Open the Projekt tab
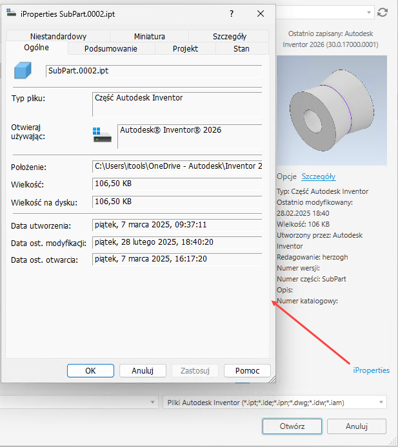Screen dimensions: 398x447 (x=185, y=48)
